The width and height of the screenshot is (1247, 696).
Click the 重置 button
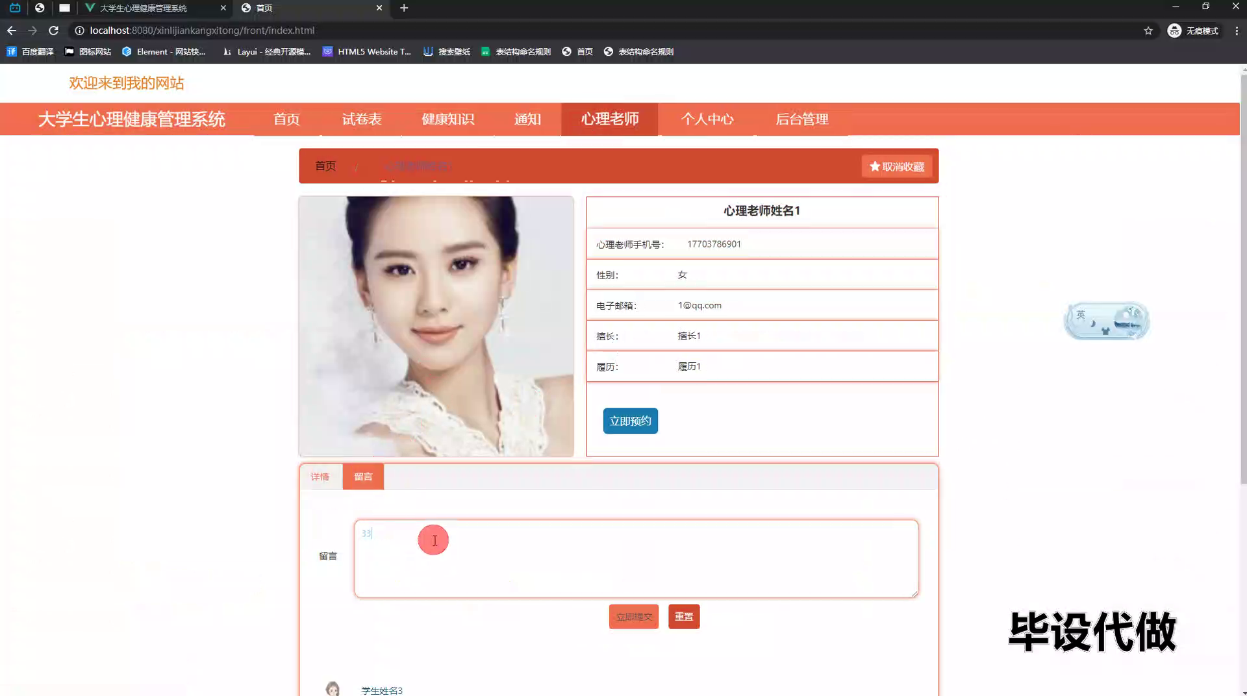coord(684,617)
